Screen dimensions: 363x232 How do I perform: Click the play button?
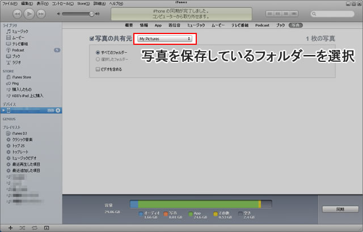coord(29,14)
